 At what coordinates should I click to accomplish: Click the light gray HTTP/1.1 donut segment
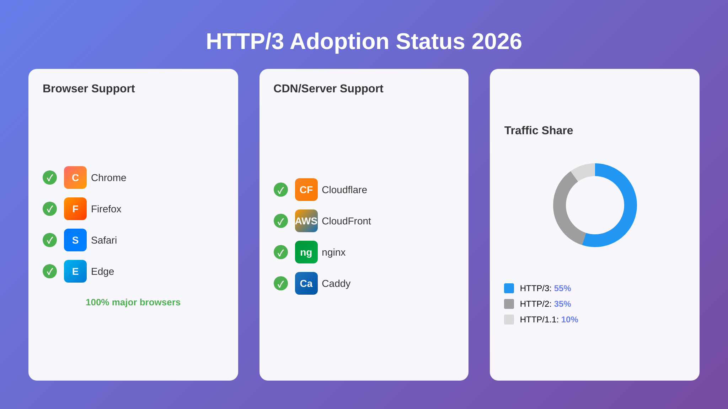(584, 171)
